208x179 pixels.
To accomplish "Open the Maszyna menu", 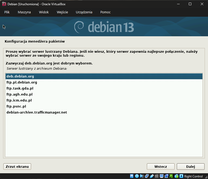I will point(24,12).
